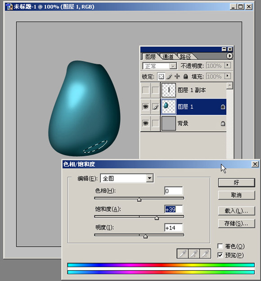Click the 填充 100% field
Screen dimensions: 261x281
coord(215,77)
